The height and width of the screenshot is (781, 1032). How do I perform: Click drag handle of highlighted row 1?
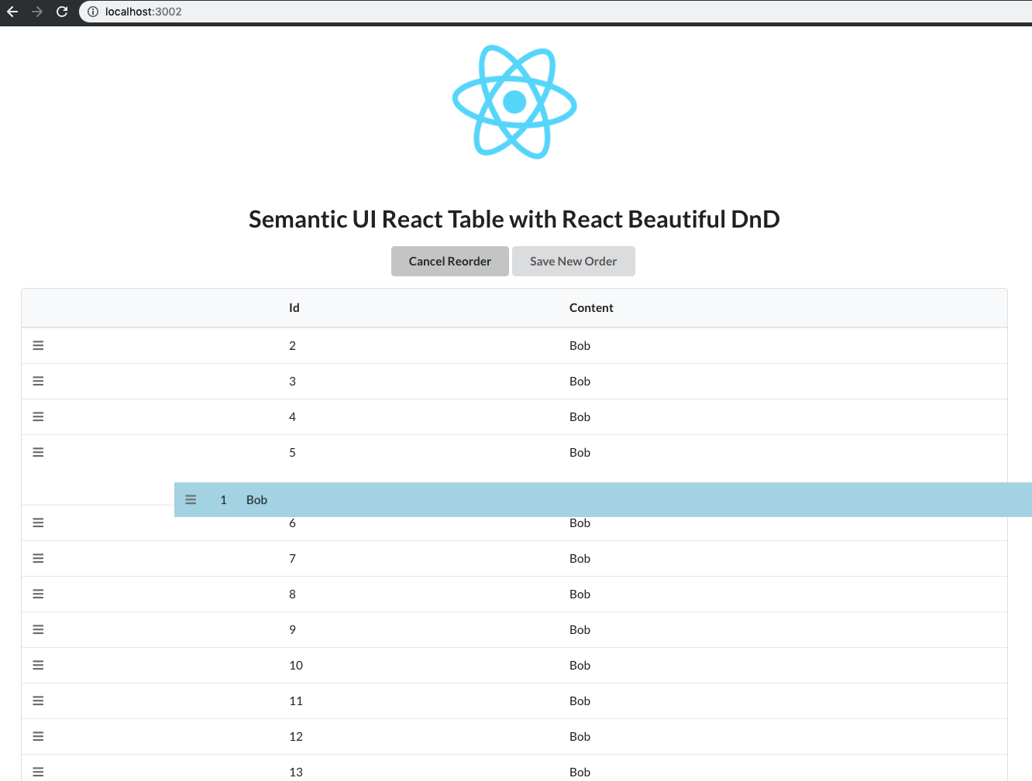click(x=191, y=500)
